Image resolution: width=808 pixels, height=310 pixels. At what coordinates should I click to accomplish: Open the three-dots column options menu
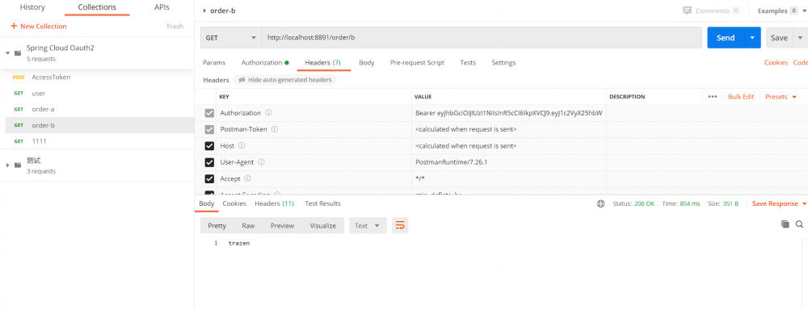tap(713, 97)
